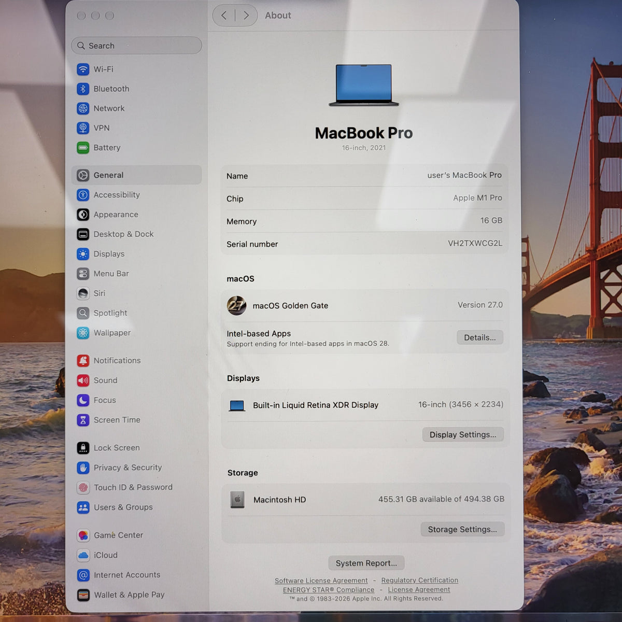Click the name value user's MacBook Pro

pyautogui.click(x=464, y=175)
